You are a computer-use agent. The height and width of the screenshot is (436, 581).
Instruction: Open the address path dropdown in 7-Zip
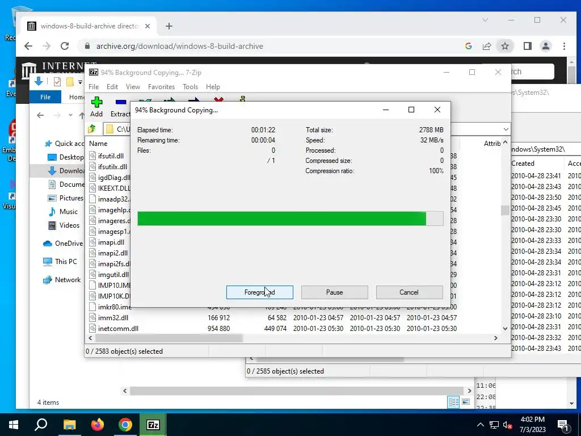[506, 129]
